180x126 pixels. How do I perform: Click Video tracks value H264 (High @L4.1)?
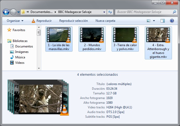119,107
